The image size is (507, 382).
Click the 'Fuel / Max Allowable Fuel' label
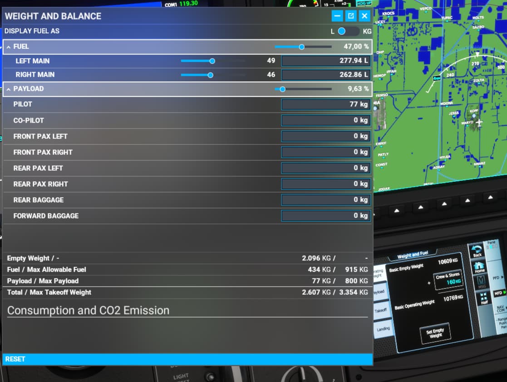tap(47, 269)
